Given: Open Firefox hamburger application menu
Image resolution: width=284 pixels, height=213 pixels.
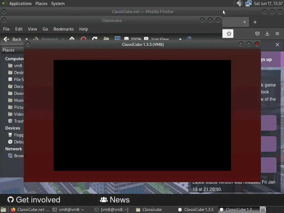Looking at the screenshot, I should click(x=277, y=34).
